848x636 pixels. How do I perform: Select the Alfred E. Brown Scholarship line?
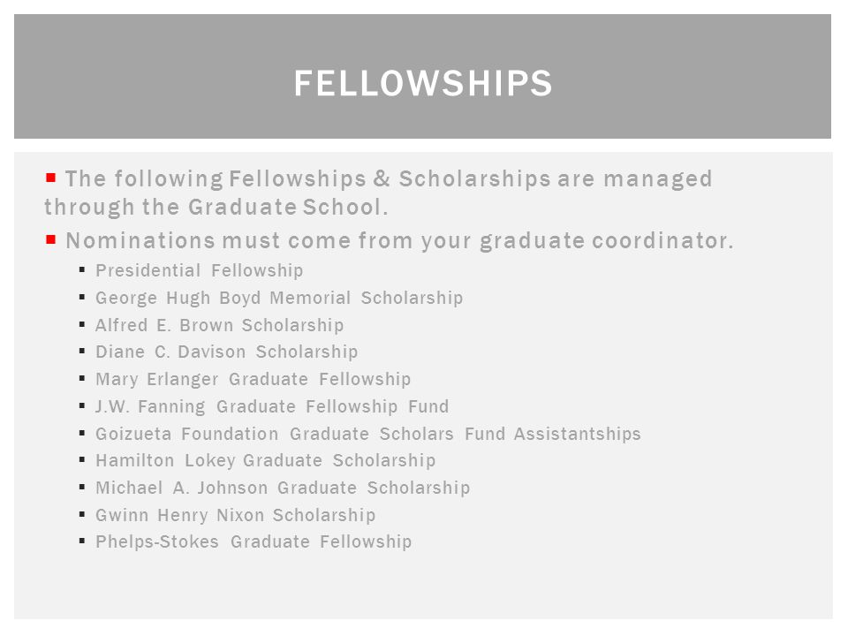click(x=220, y=325)
